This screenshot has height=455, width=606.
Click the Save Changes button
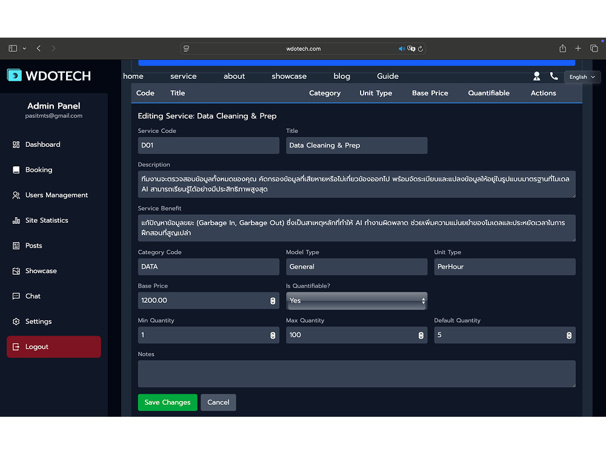coord(167,402)
